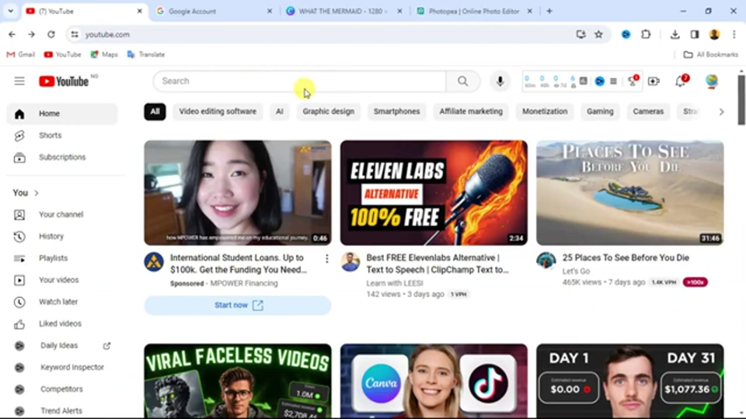Expand the You section chevron

(x=37, y=193)
